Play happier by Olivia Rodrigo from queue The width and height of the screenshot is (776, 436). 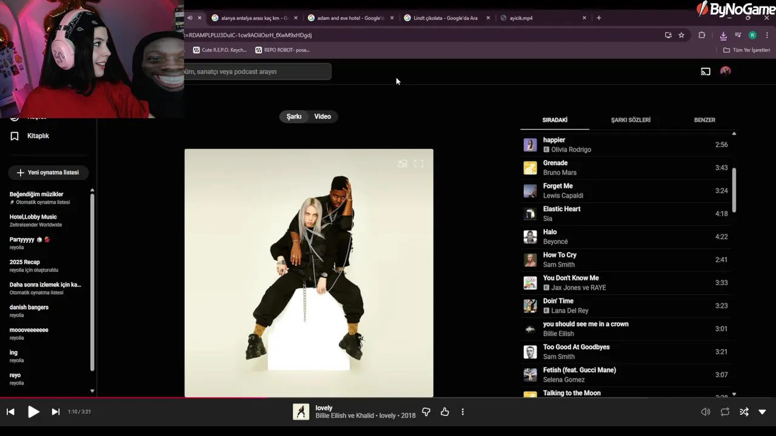coord(626,145)
